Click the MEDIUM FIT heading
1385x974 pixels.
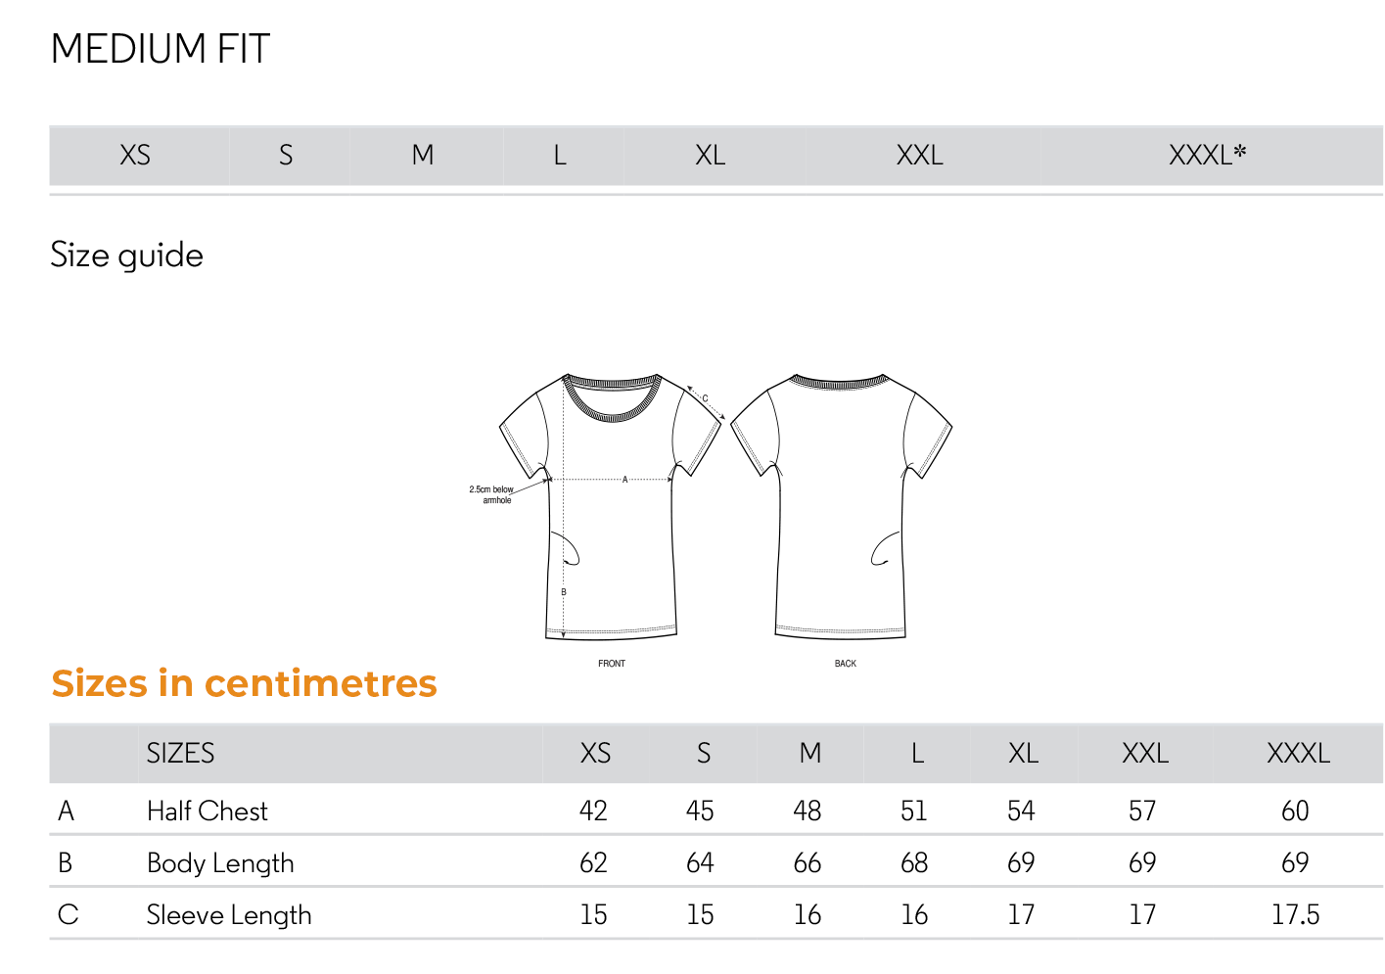pos(161,49)
